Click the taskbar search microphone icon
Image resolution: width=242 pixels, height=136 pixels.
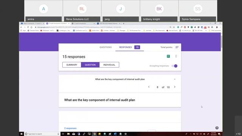(x=58, y=134)
